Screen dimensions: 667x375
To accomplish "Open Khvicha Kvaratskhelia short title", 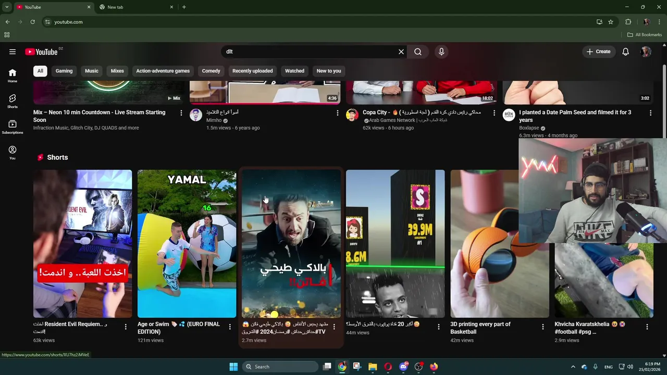I will (590, 328).
